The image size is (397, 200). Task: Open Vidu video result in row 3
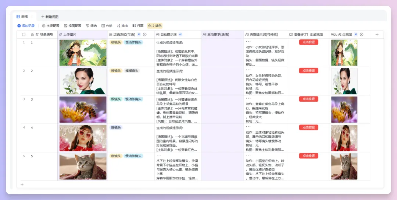pos(344,110)
